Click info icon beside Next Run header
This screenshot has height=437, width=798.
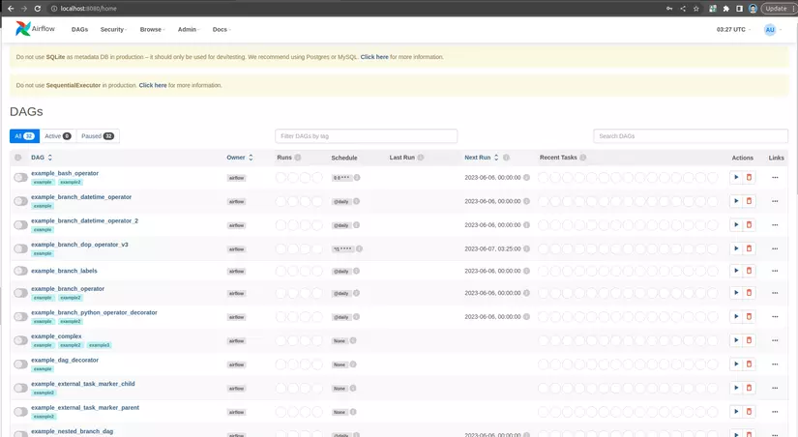[x=506, y=158]
